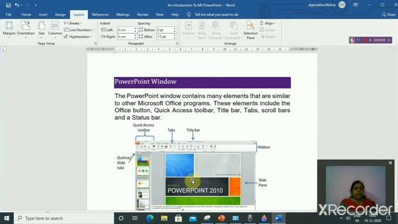Switch to the Insert tab
Image resolution: width=398 pixels, height=224 pixels.
pyautogui.click(x=43, y=14)
